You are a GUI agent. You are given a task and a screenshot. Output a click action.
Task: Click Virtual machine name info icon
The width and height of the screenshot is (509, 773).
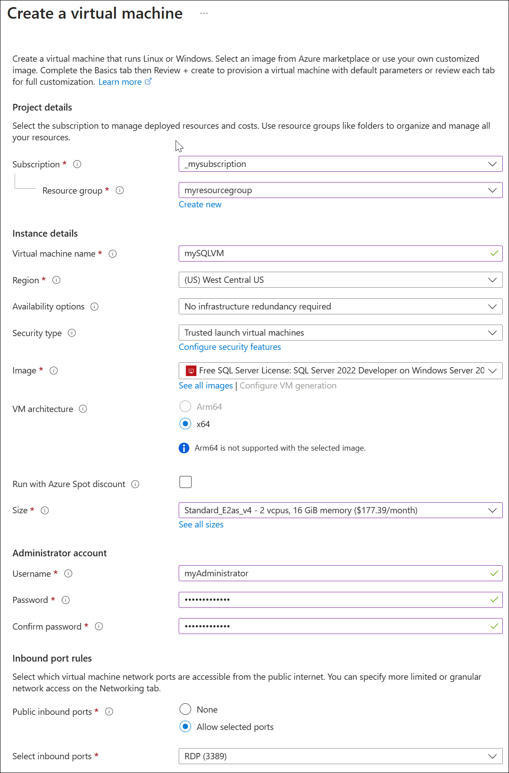113,254
